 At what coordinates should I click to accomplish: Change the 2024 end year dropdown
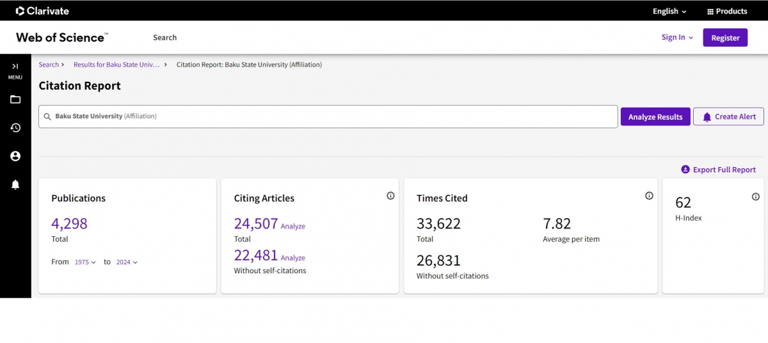127,262
